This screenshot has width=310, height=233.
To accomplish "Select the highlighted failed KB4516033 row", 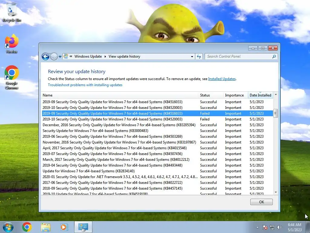I will coord(157,113).
